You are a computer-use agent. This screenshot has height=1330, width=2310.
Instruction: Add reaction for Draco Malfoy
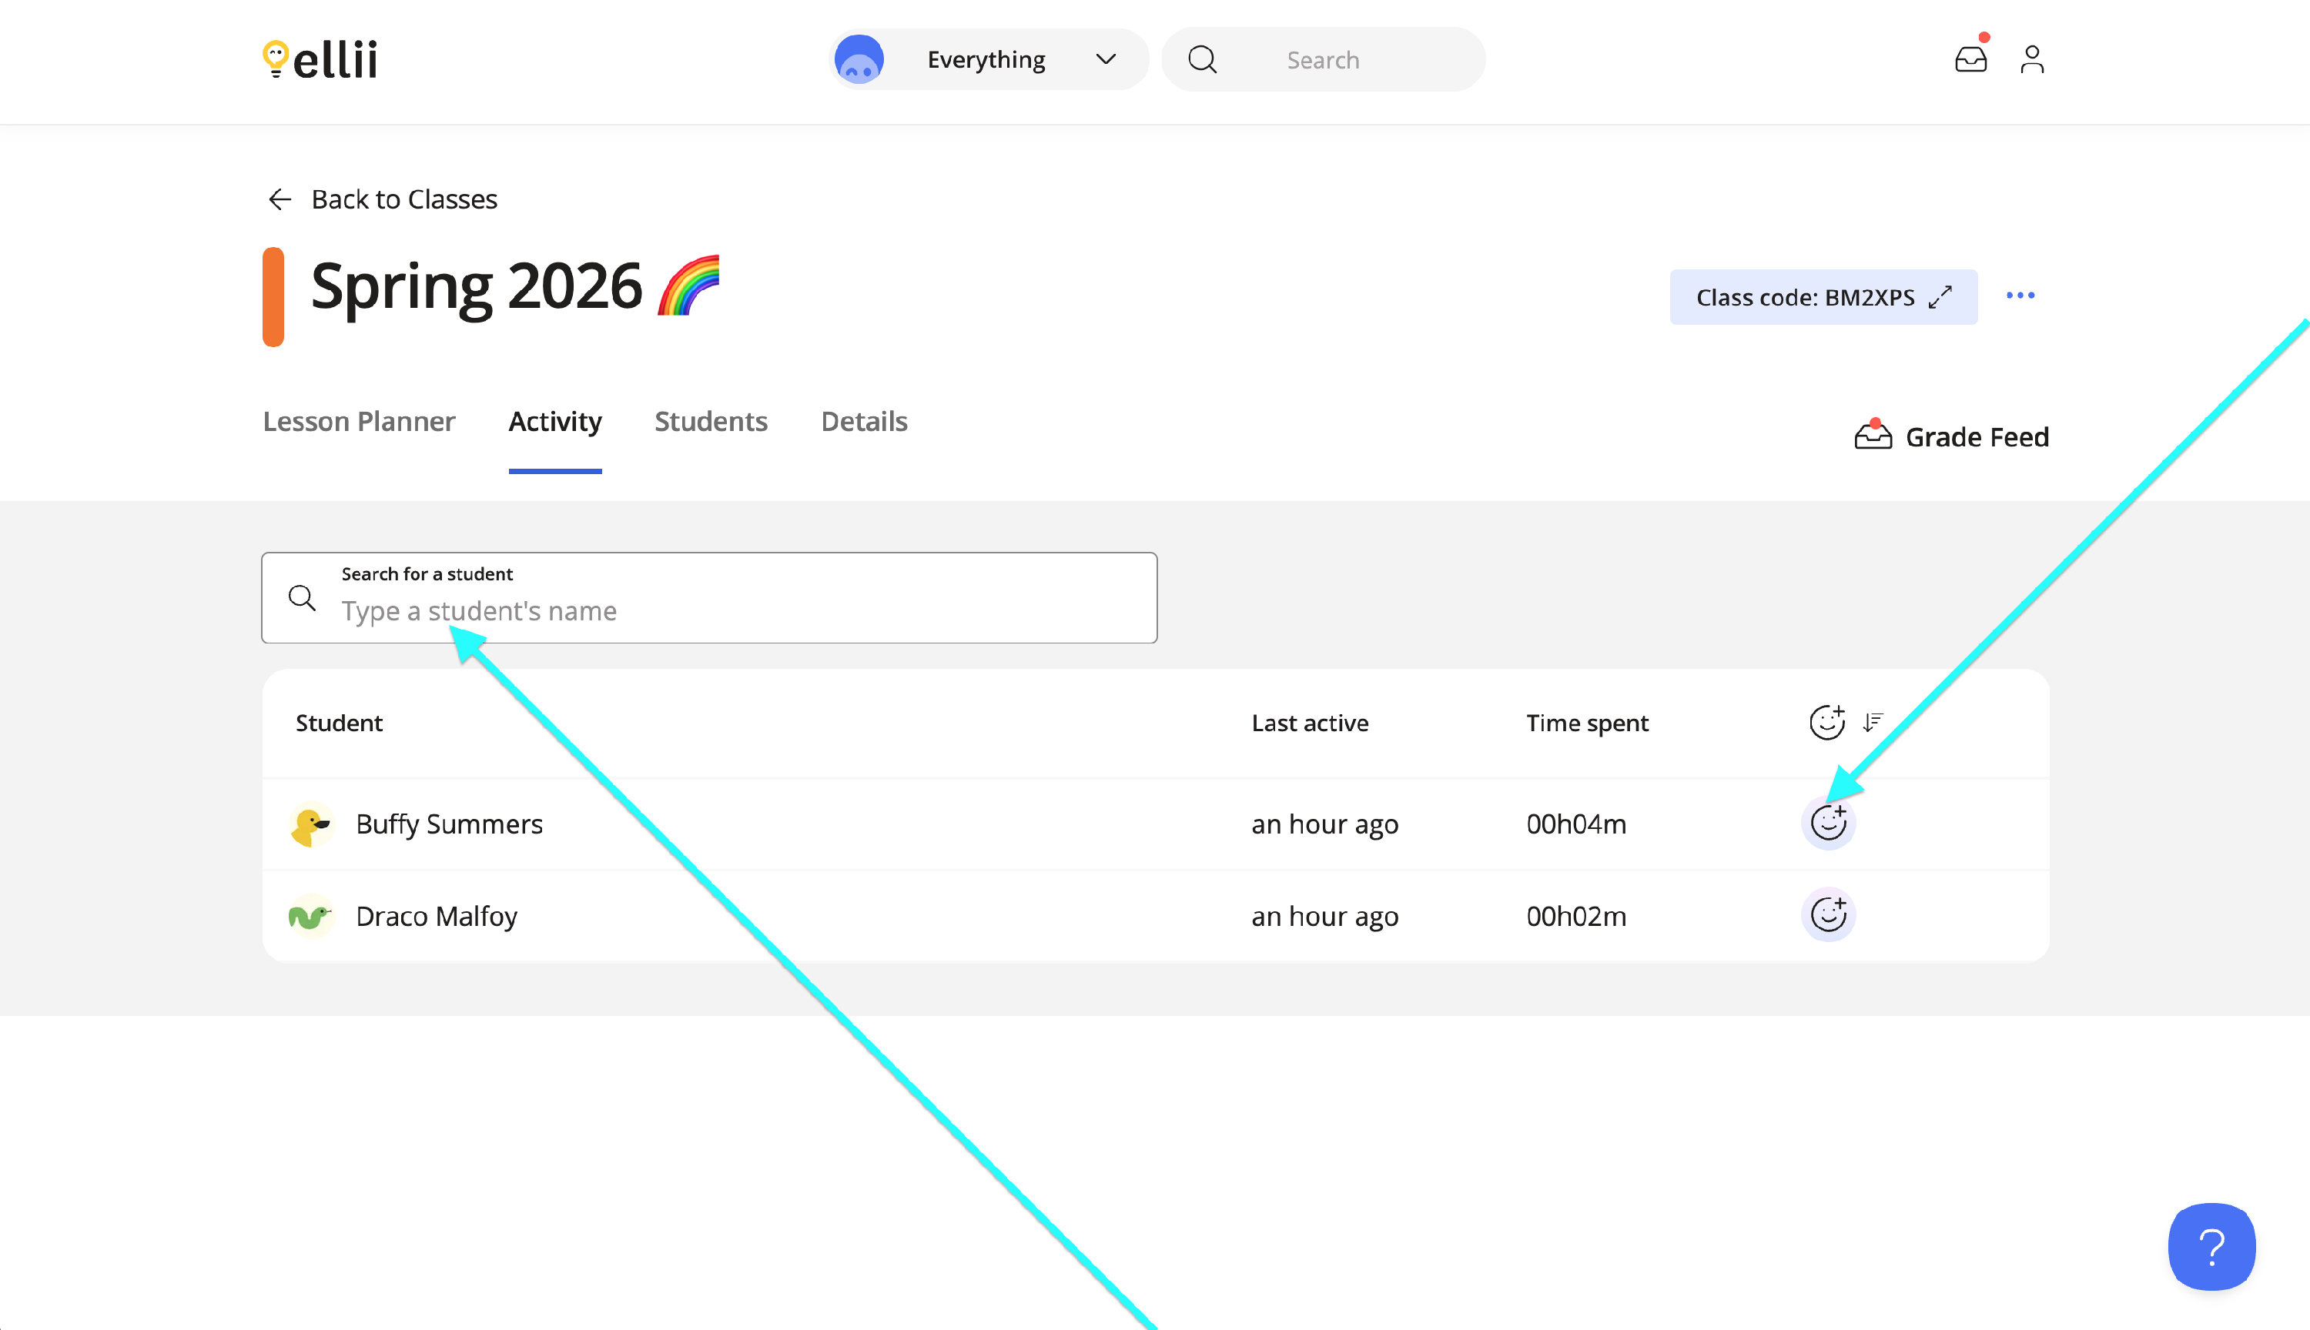[x=1827, y=914]
